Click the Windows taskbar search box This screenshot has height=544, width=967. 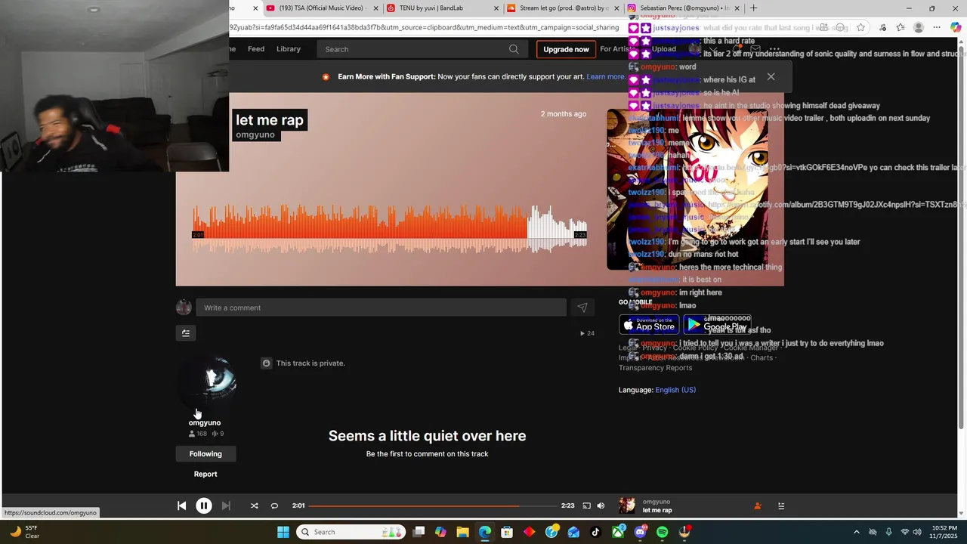(351, 532)
